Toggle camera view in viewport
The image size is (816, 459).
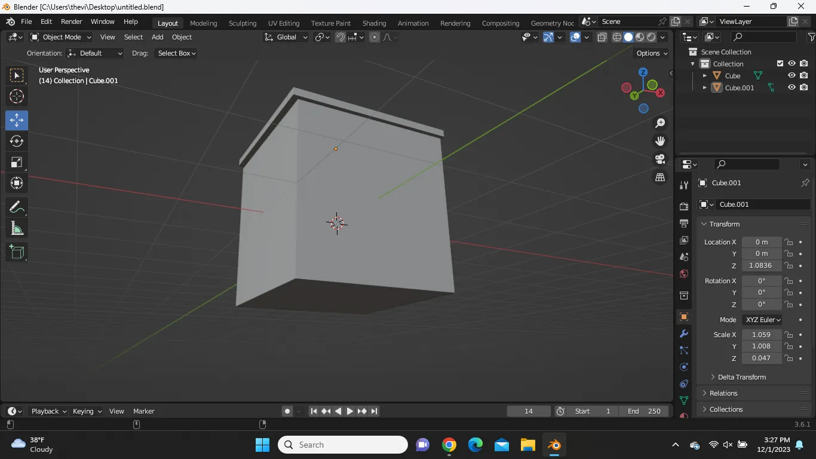(660, 159)
